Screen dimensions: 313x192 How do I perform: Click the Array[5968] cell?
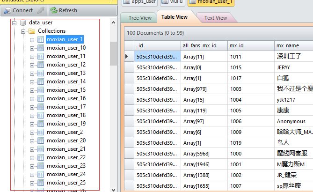coord(204,154)
